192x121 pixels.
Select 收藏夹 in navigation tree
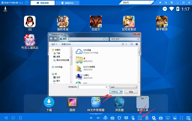click(56, 50)
